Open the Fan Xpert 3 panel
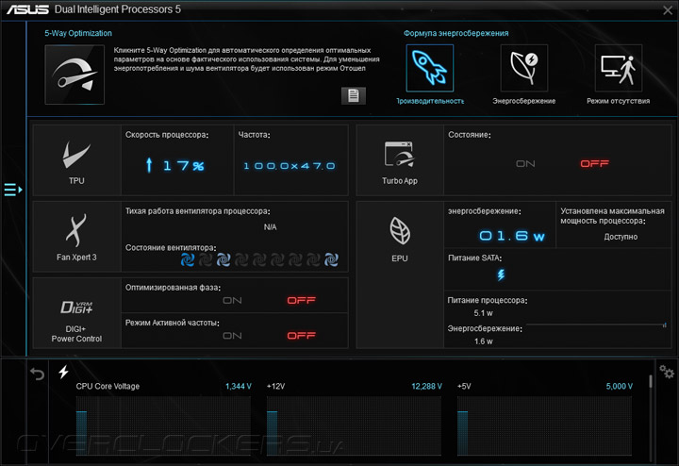 pyautogui.click(x=76, y=237)
